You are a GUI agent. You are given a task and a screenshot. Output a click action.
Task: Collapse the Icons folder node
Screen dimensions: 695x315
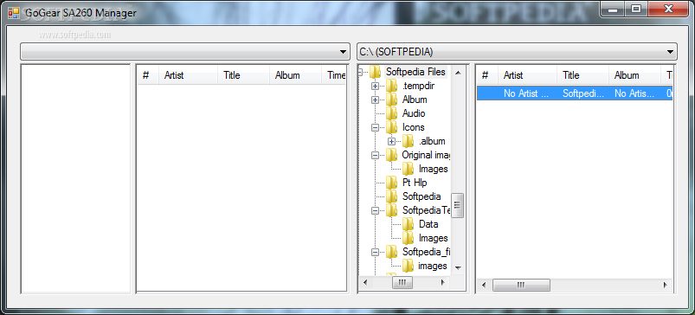pyautogui.click(x=375, y=127)
